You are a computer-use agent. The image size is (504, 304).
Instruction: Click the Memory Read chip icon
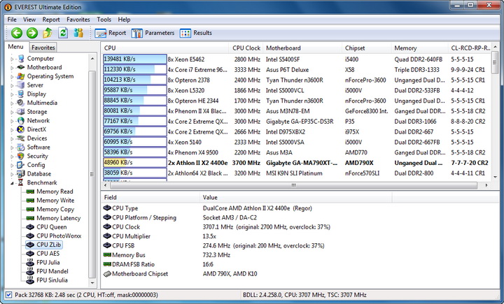pyautogui.click(x=30, y=191)
